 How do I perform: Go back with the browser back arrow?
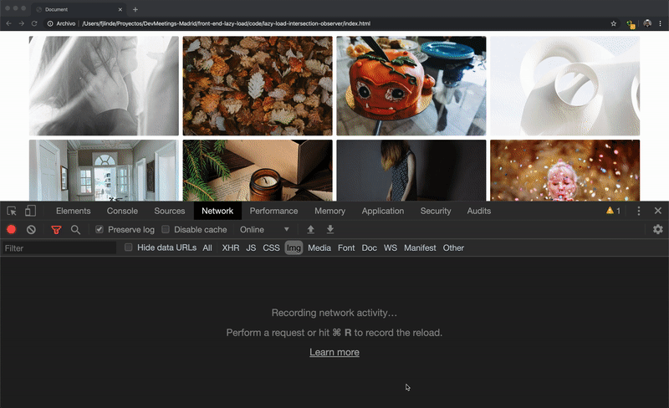(x=9, y=23)
